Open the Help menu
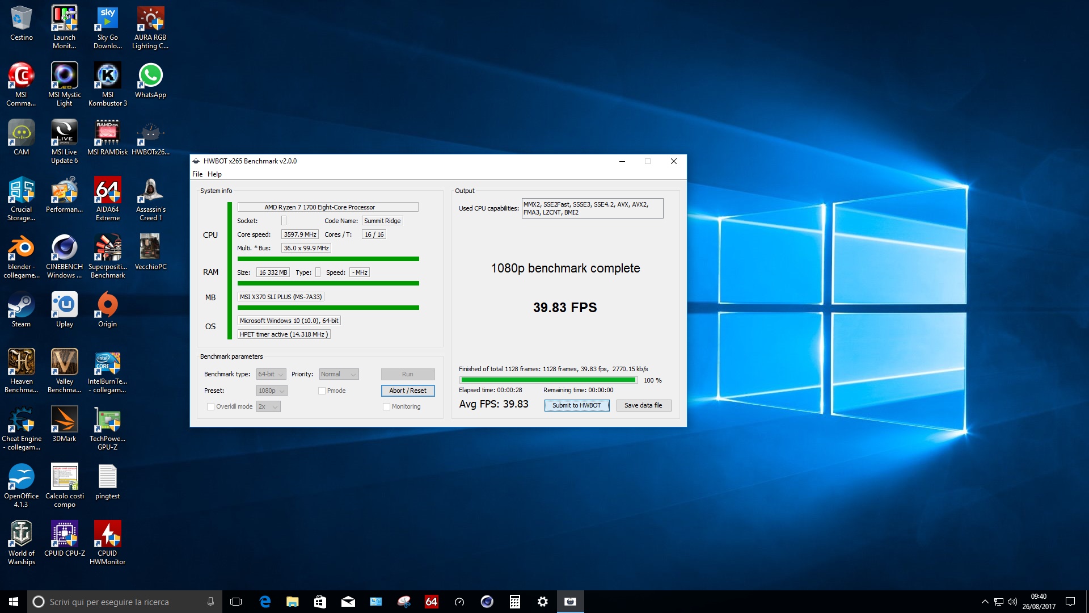The height and width of the screenshot is (613, 1089). tap(214, 174)
